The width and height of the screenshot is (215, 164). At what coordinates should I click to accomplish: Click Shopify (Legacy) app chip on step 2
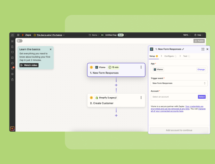coord(106,98)
